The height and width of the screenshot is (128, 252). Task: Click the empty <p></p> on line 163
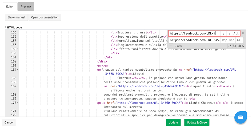[x=103, y=65]
